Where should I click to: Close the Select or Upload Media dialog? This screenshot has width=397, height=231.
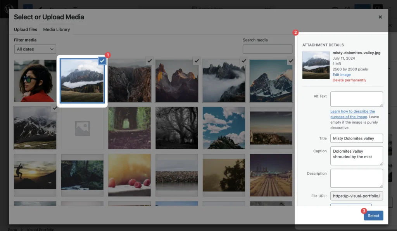[x=380, y=17]
